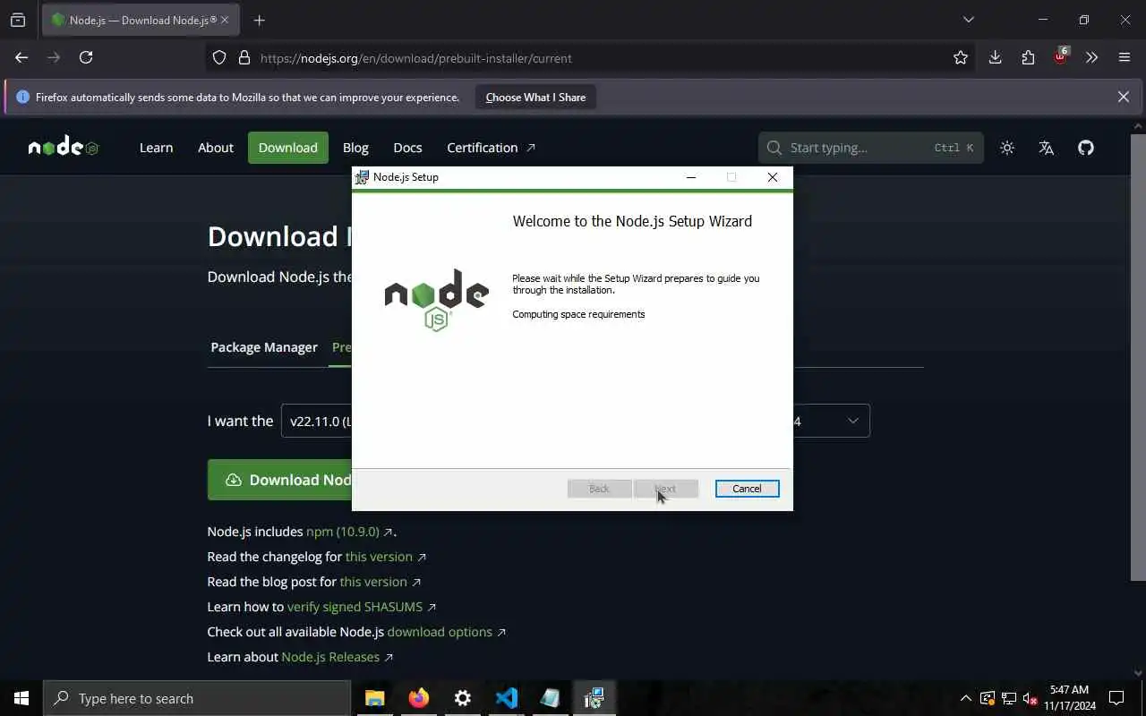The image size is (1146, 716).
Task: Click the setup wizard Back button
Action: 599,489
